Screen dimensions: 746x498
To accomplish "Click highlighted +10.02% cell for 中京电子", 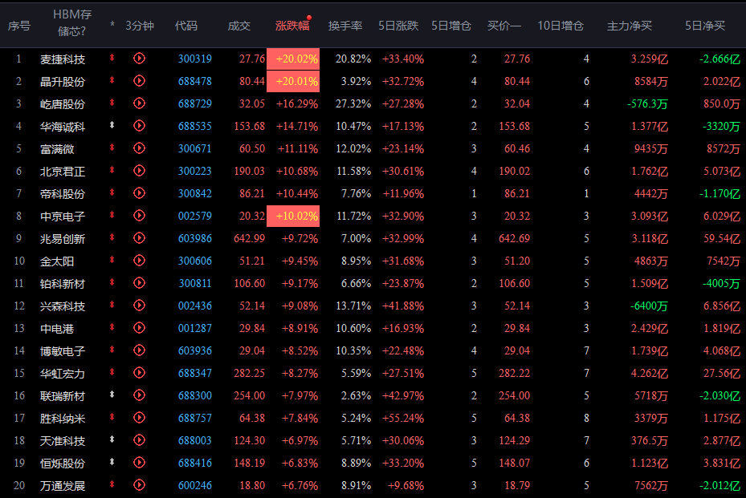I will coord(293,217).
